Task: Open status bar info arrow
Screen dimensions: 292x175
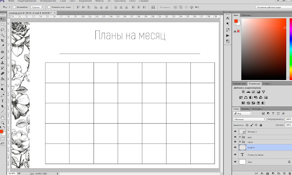Action: tap(57, 174)
